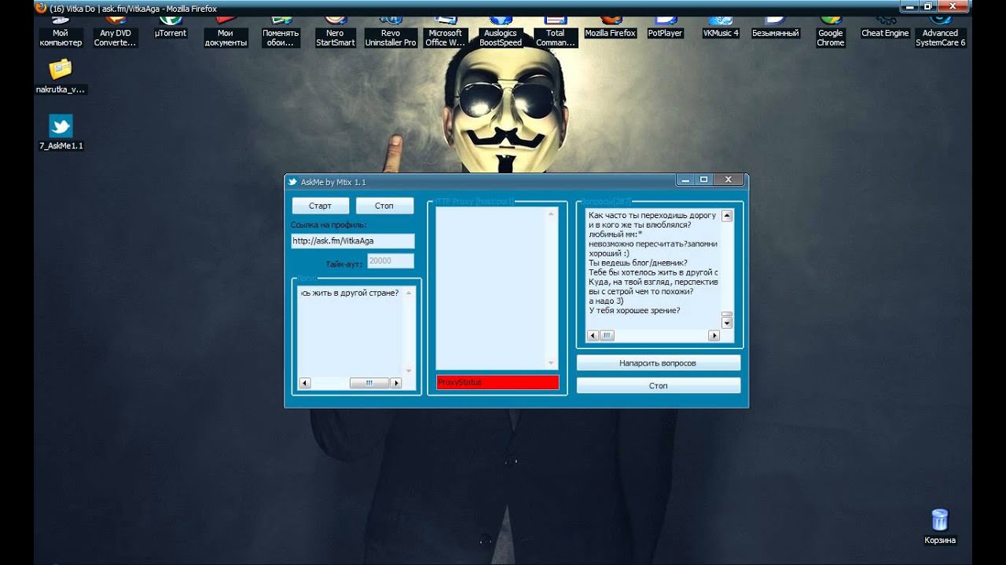
Task: Open the Корзина recycle bin
Action: click(940, 526)
